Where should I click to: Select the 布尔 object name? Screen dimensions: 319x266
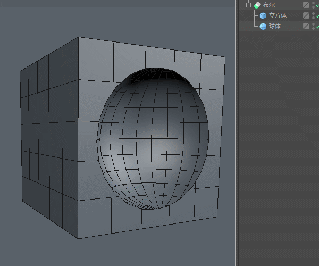(x=268, y=5)
